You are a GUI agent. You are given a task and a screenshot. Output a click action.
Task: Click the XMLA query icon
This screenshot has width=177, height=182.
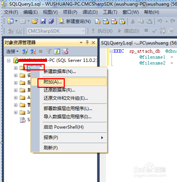(122, 21)
